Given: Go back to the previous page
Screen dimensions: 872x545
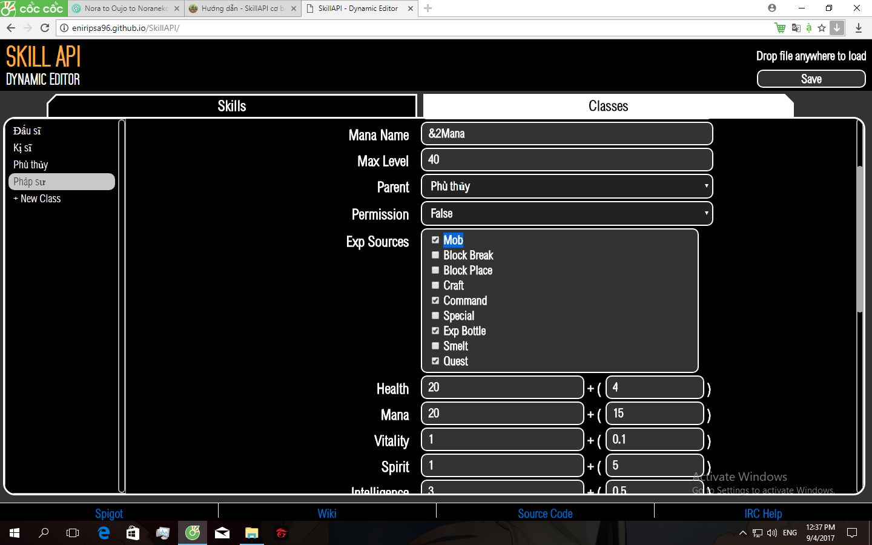Looking at the screenshot, I should (11, 28).
